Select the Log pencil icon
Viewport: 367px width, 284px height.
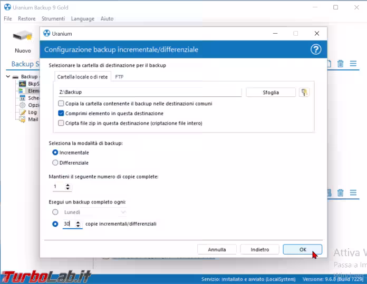pos(23,112)
